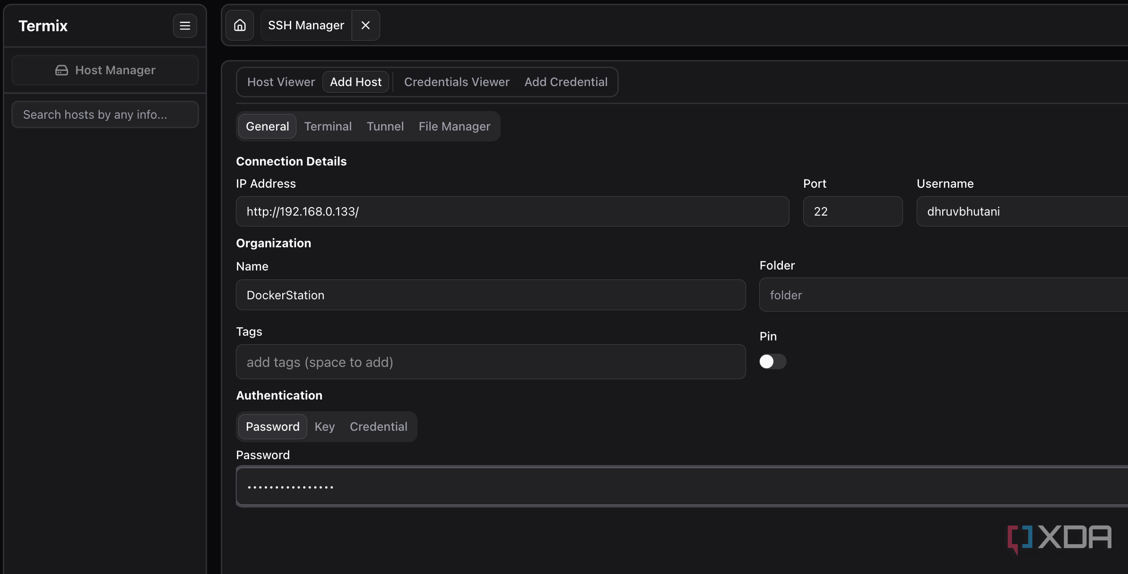Click the Folder input field
The width and height of the screenshot is (1128, 574).
[944, 295]
